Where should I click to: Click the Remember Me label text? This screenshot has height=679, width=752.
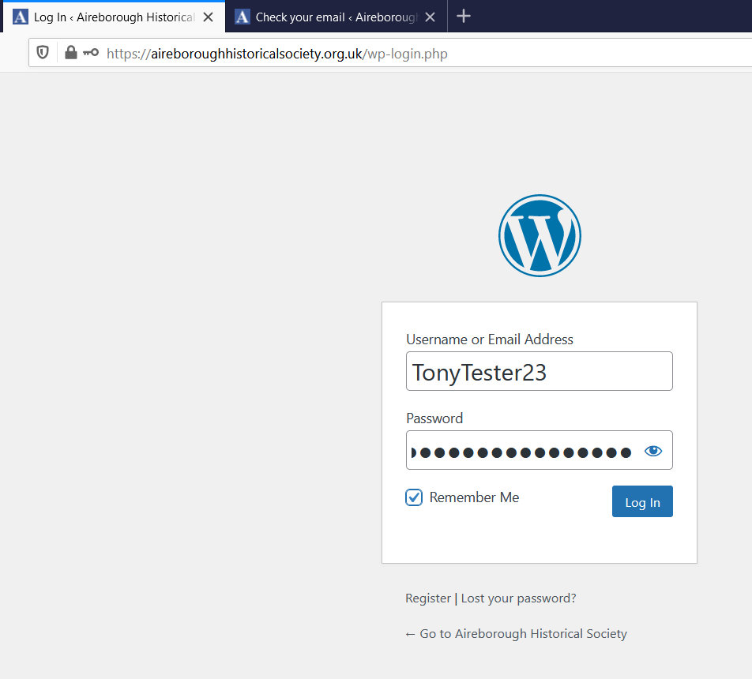click(x=474, y=497)
